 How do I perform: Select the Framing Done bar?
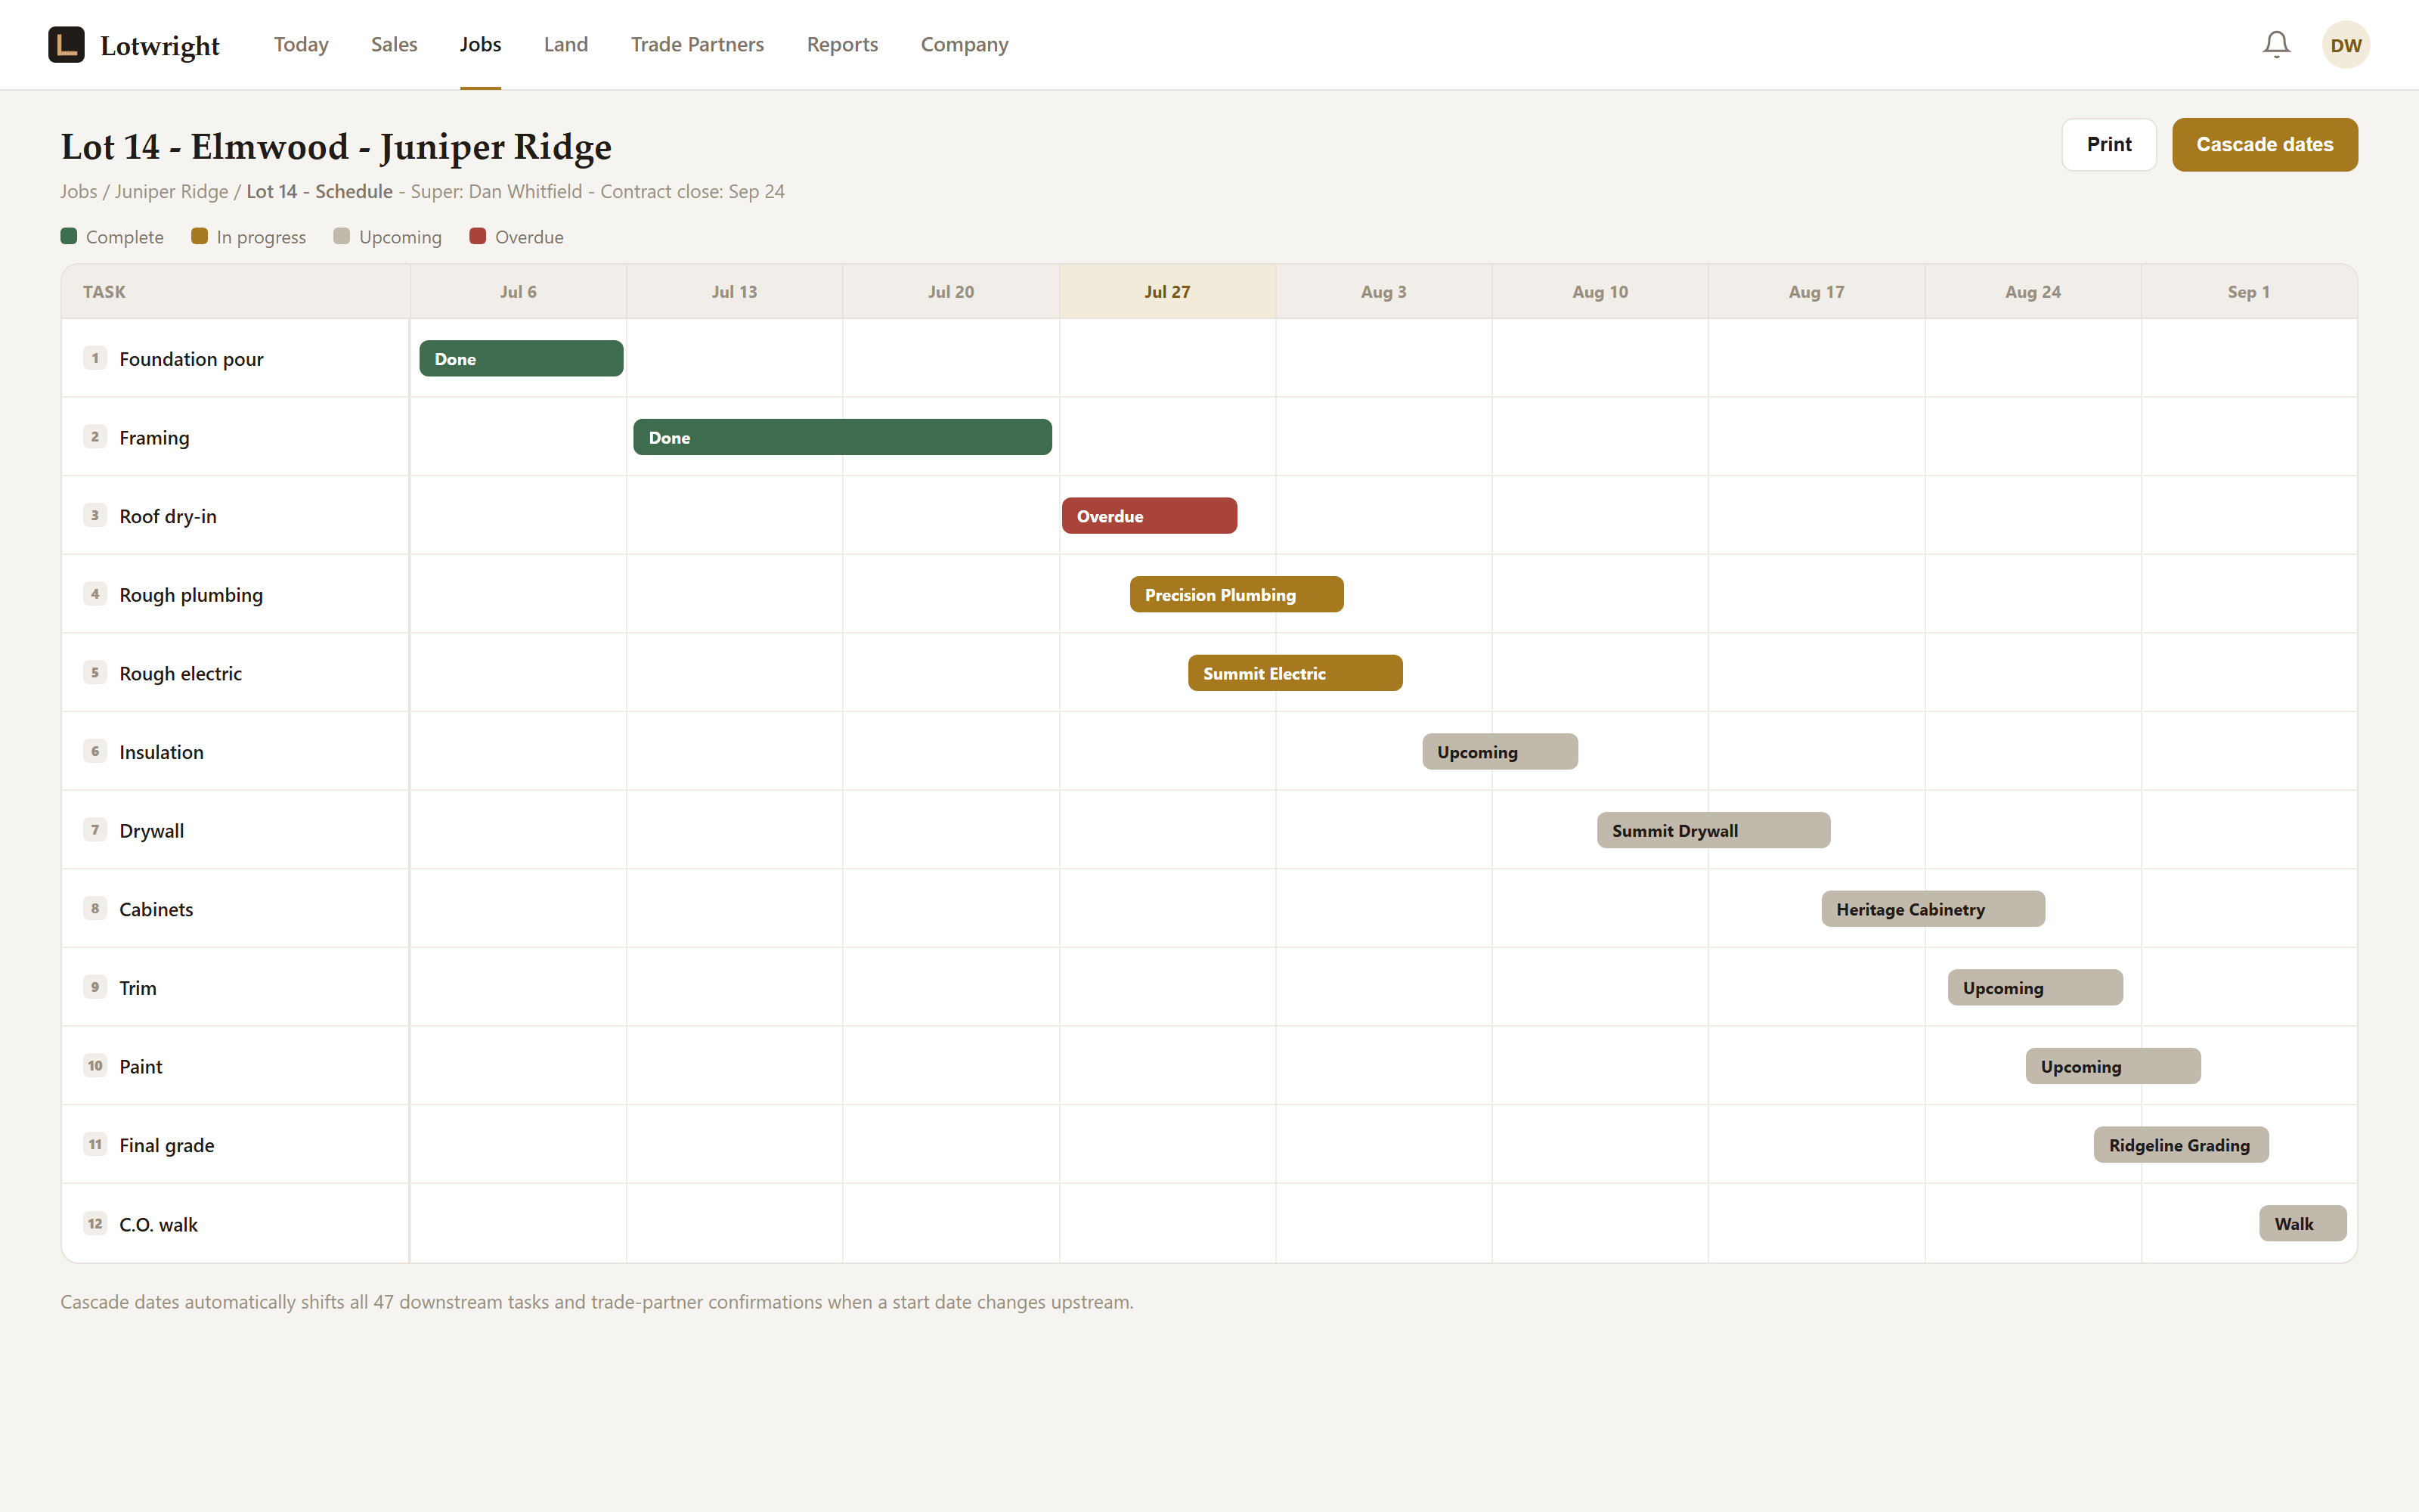(x=843, y=437)
